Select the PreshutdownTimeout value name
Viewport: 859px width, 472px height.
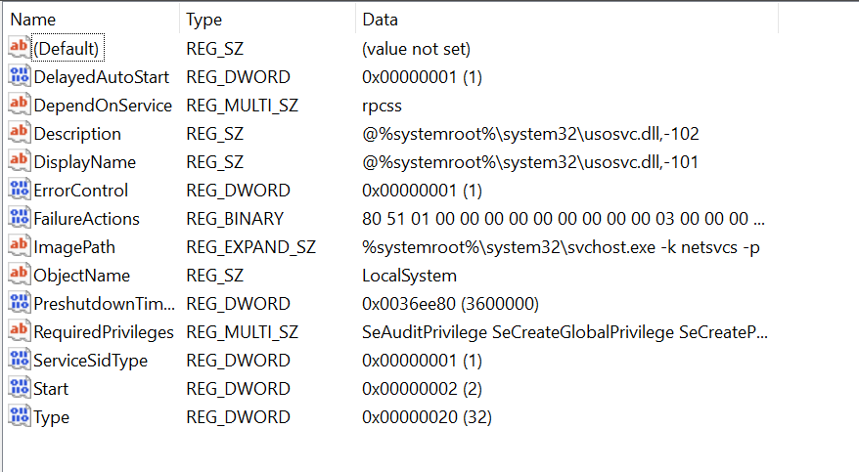[103, 303]
